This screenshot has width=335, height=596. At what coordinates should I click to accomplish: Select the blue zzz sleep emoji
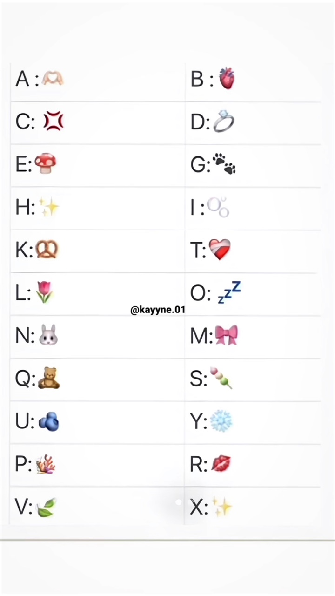[229, 292]
